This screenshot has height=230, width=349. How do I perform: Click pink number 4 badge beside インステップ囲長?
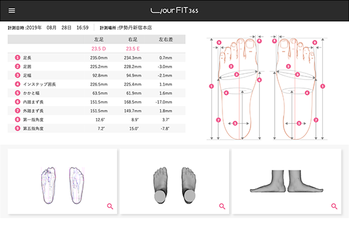17,84
